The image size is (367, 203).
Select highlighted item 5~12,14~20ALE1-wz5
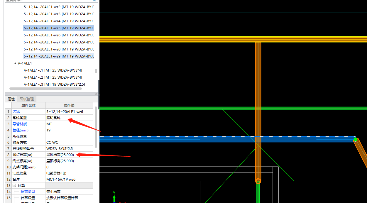[59, 28]
